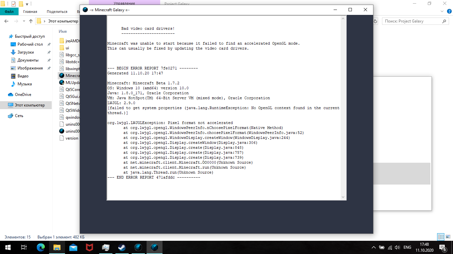Click New Folder quick access icon in Explorer
The image size is (453, 254).
pos(21,4)
